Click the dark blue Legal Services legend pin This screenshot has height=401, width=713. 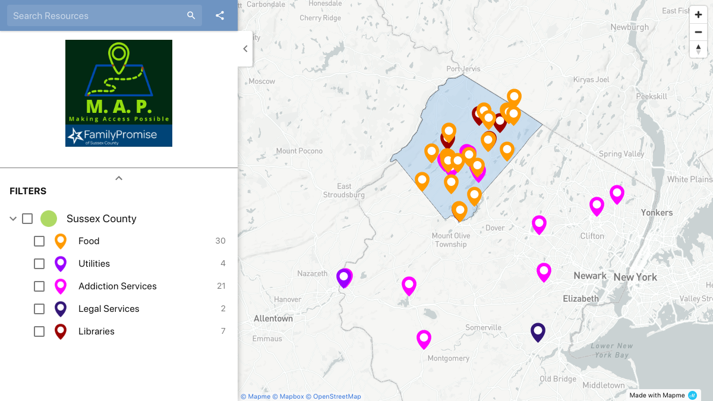click(61, 309)
